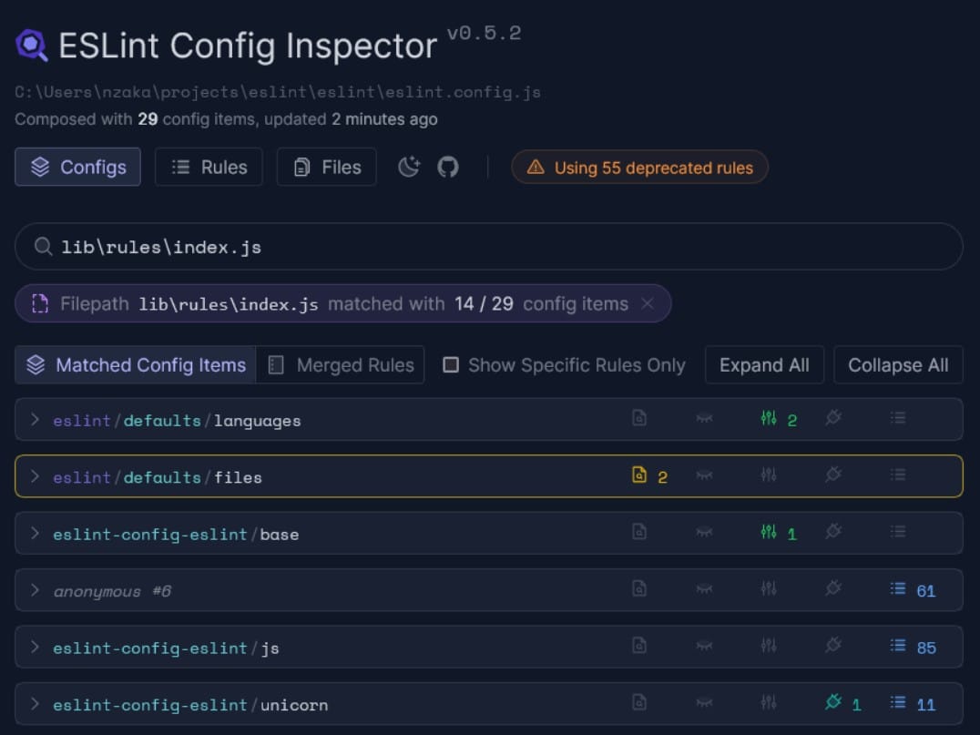Switch to the Rules tab
The height and width of the screenshot is (735, 980).
pyautogui.click(x=209, y=167)
